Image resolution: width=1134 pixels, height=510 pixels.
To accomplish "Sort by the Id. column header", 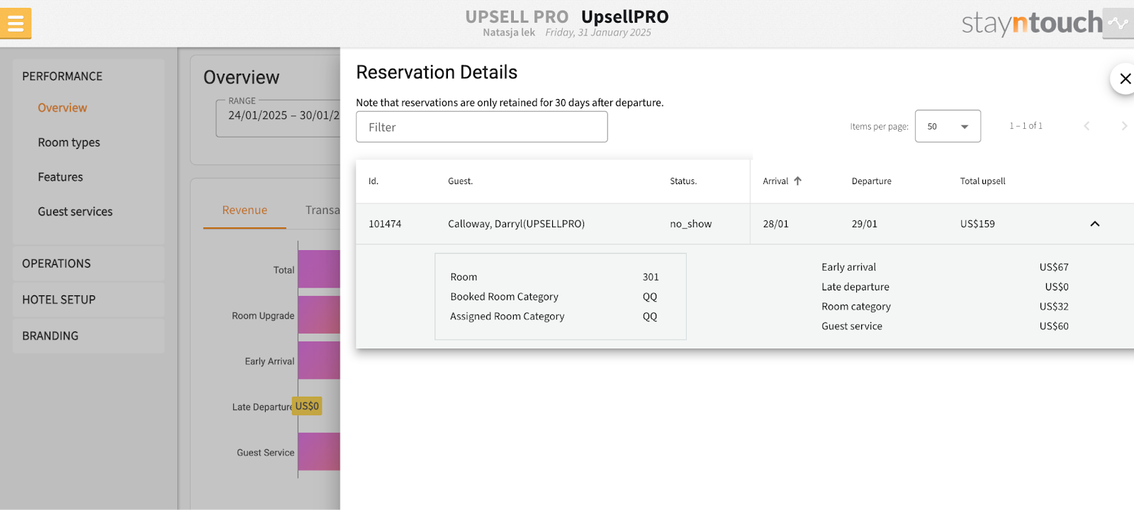I will (x=374, y=181).
